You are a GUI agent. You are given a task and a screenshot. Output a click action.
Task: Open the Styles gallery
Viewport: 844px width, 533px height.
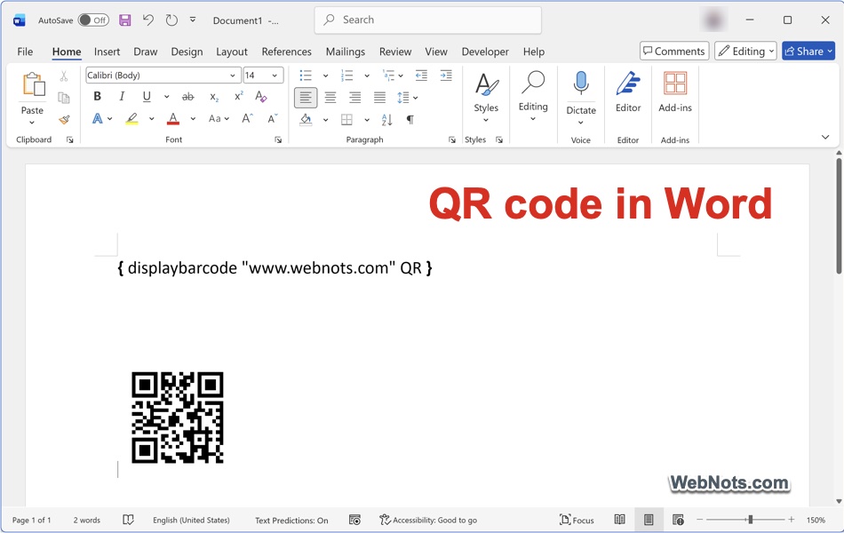click(x=486, y=97)
